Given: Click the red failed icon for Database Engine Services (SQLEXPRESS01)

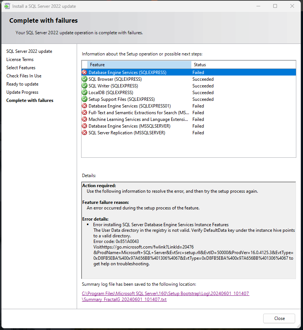Looking at the screenshot, I should (x=84, y=106).
